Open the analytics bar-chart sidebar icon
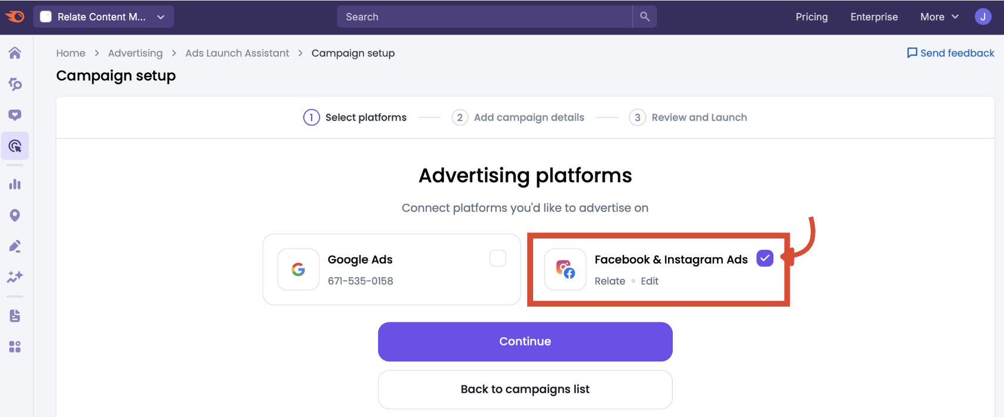This screenshot has width=1004, height=417. [x=15, y=184]
